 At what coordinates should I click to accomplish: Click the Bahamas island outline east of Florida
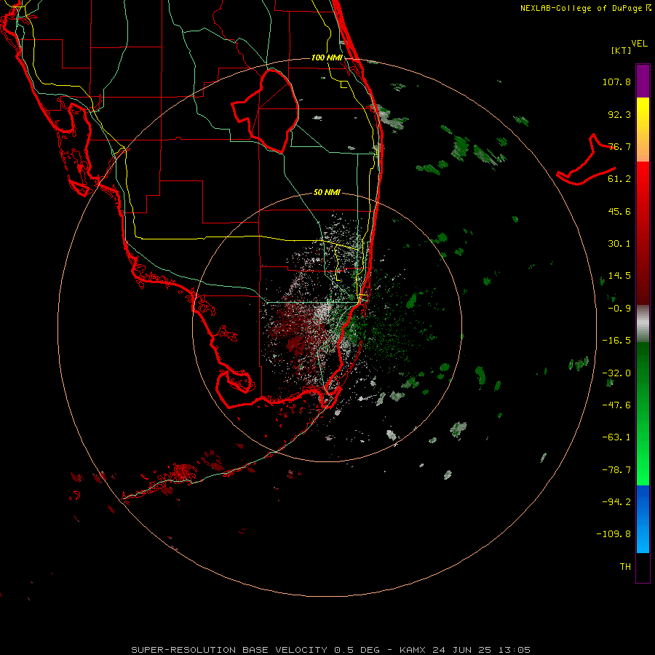[x=586, y=159]
